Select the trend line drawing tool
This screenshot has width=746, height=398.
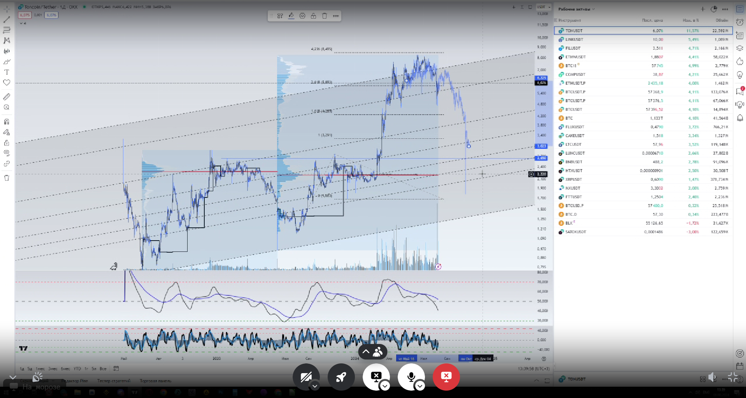[x=7, y=19]
